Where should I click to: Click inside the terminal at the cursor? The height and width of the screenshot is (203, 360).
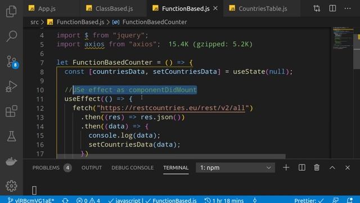(x=34, y=191)
